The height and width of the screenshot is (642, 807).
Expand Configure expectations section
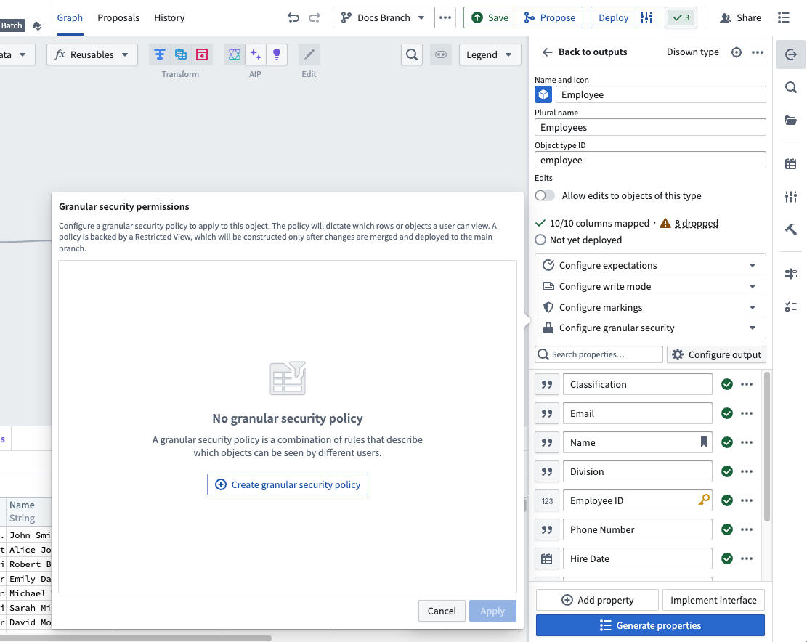(650, 266)
